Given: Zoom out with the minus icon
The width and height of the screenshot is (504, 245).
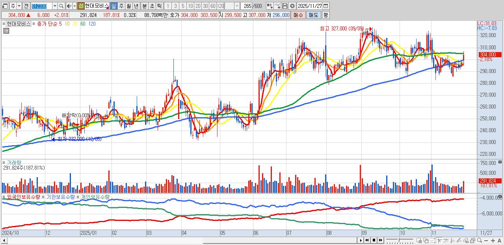Looking at the screenshot, I should click(486, 241).
